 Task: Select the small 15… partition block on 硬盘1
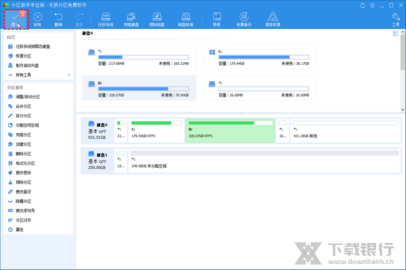(x=120, y=160)
